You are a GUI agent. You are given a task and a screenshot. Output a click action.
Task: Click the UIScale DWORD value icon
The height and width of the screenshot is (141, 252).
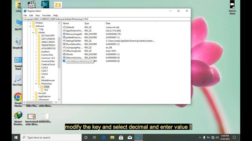(x=64, y=54)
